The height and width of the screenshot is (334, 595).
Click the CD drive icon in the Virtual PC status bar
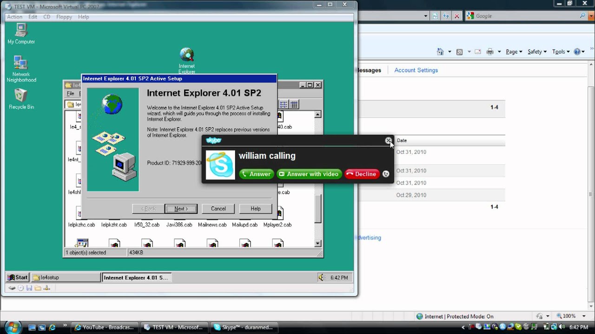[x=21, y=288]
